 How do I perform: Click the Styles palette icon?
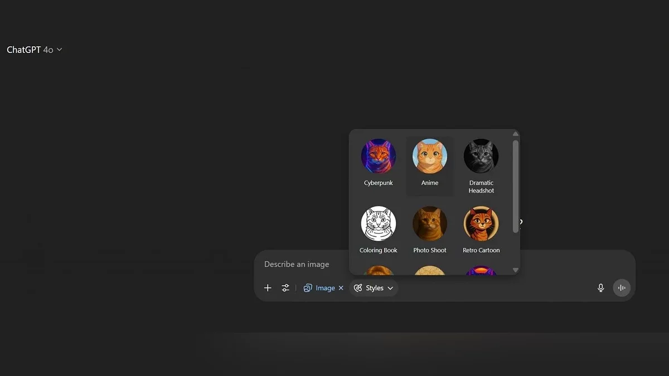point(358,288)
